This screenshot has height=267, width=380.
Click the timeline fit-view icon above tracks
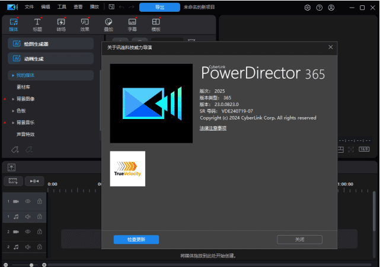click(x=11, y=168)
